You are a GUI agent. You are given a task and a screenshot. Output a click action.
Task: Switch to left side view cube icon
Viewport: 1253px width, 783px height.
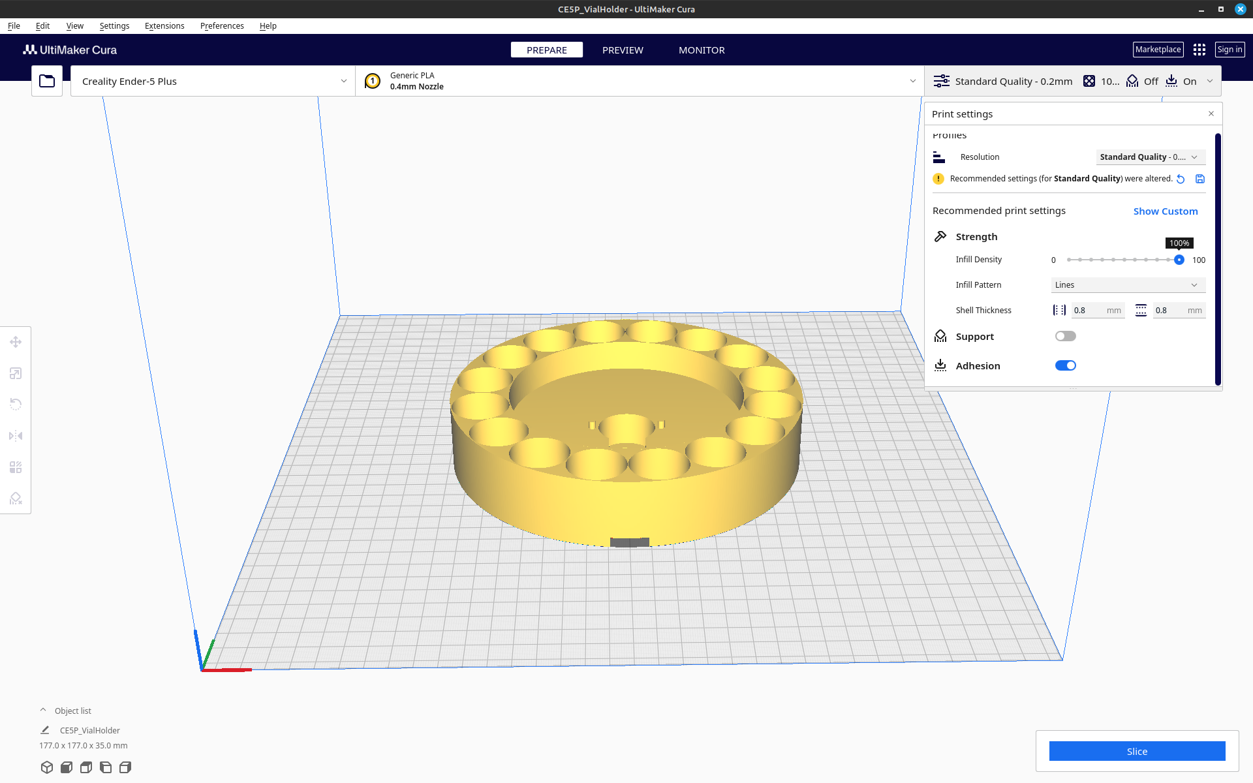coord(105,767)
